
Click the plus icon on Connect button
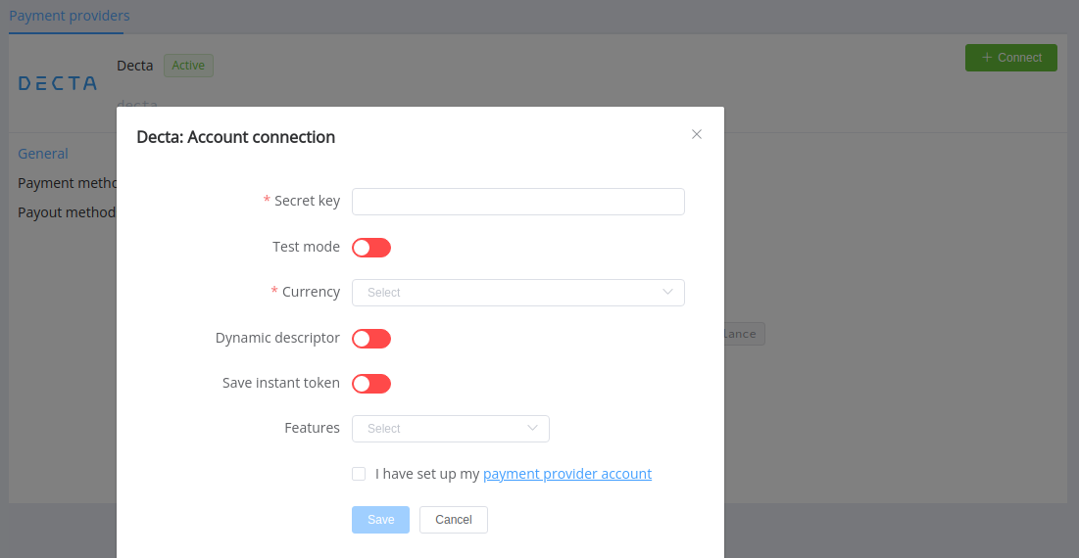pos(988,58)
